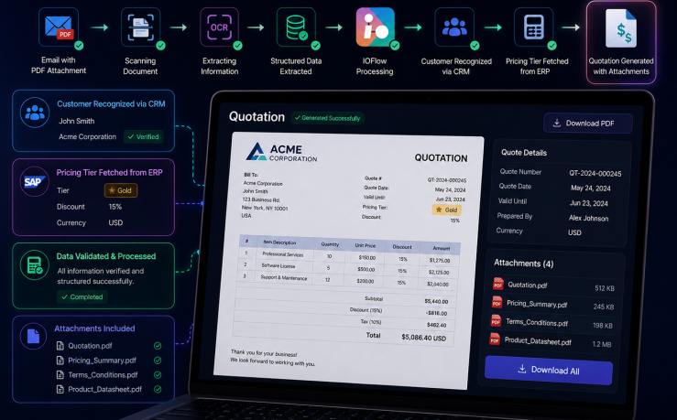Click the Download All button
Screen dimensions: 677x420
point(549,370)
